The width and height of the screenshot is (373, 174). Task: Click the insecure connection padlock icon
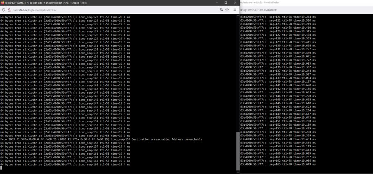[x=9, y=10]
